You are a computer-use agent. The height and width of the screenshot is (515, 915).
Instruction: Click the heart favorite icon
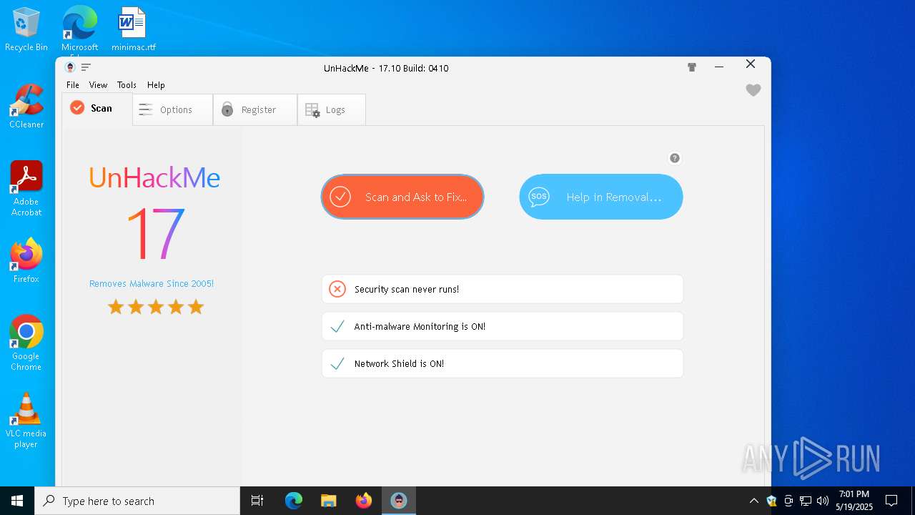coord(753,90)
